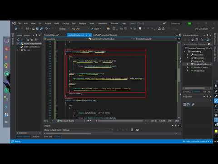Click the toggle word wrap output icon
This screenshot has height=164, width=218.
point(137,130)
